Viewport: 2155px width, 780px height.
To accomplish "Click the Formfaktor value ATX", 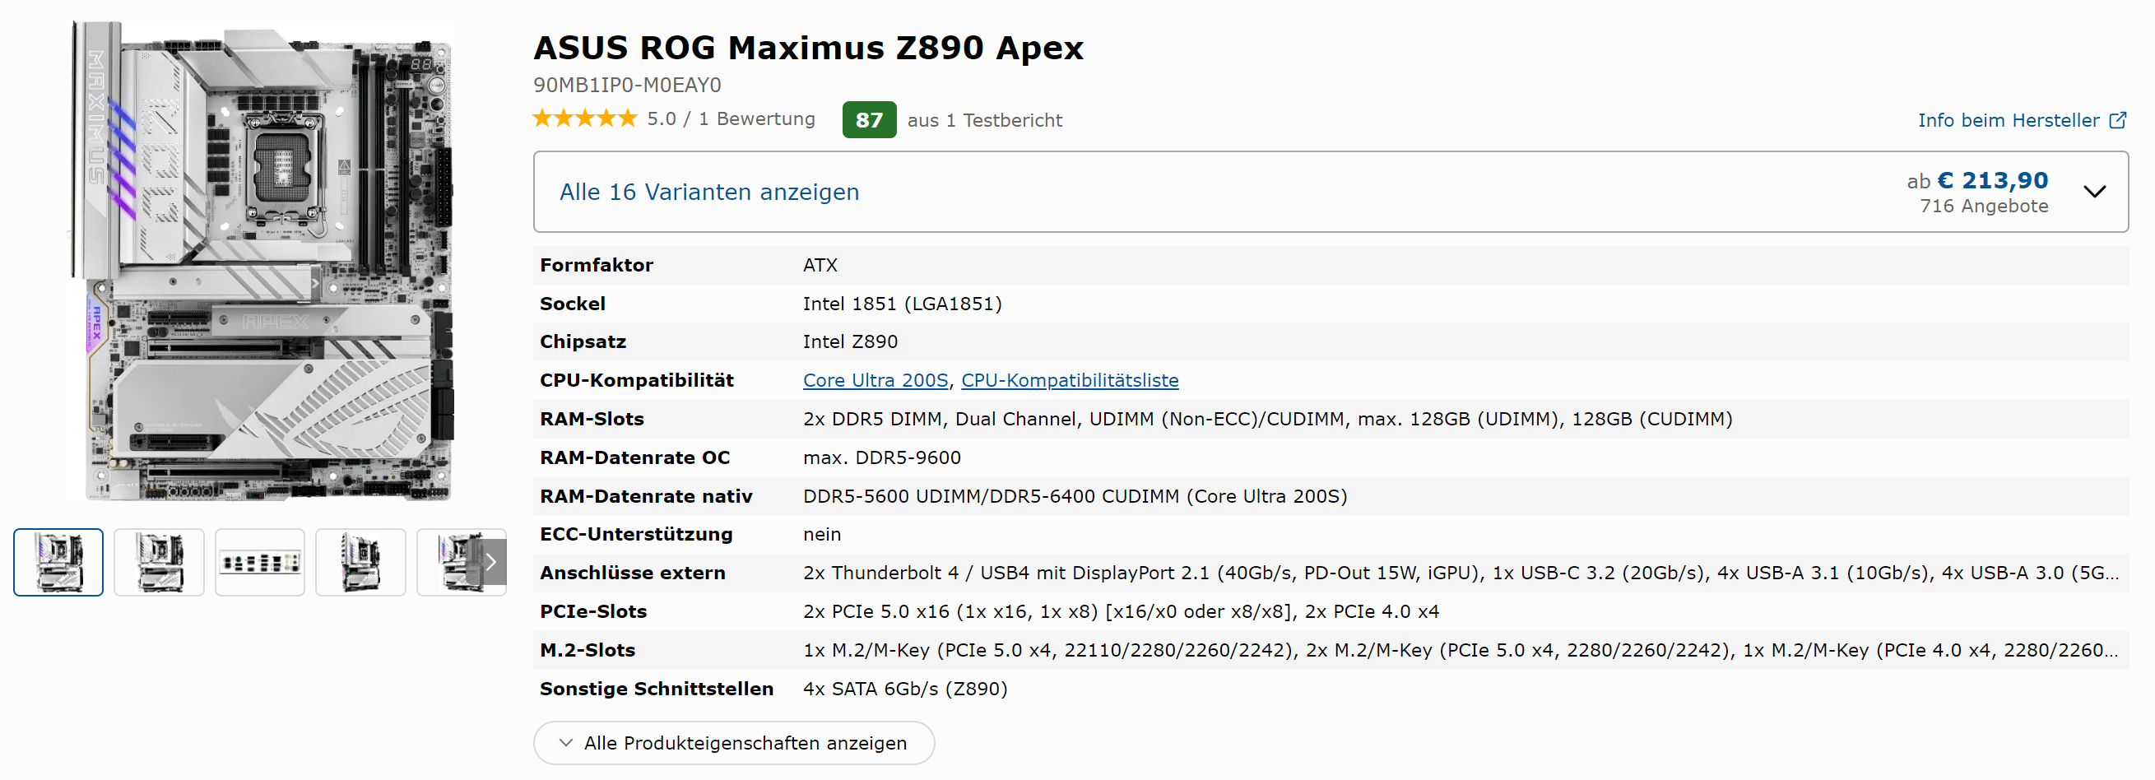I will coord(820,265).
